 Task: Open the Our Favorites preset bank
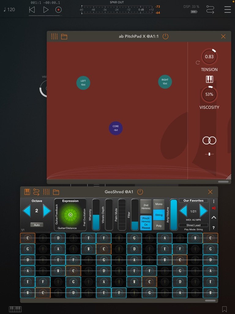click(x=193, y=201)
